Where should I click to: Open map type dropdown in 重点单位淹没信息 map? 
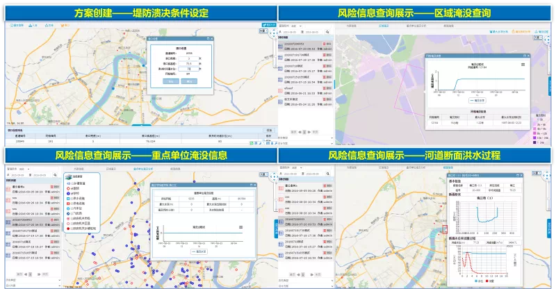point(263,174)
